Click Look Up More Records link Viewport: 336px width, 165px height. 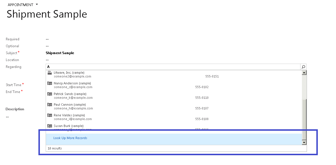[x=70, y=138]
